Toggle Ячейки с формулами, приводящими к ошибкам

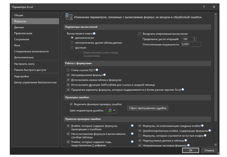coord(68,126)
